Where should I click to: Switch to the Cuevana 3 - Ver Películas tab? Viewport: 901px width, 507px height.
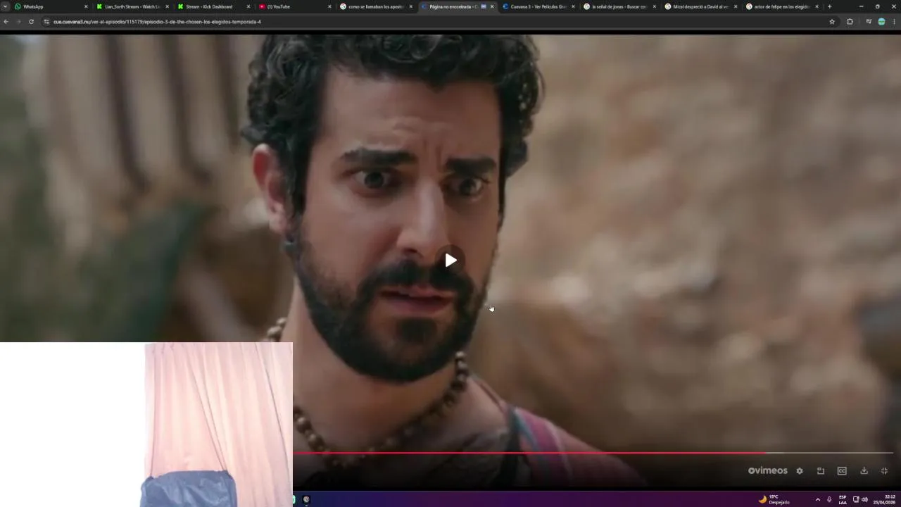point(538,6)
